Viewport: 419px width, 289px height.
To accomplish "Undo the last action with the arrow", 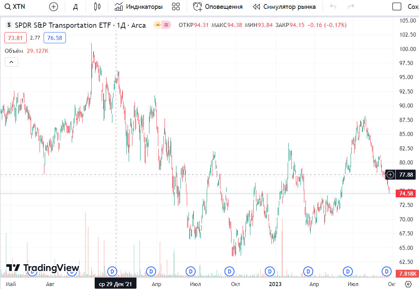I will coord(333,6).
